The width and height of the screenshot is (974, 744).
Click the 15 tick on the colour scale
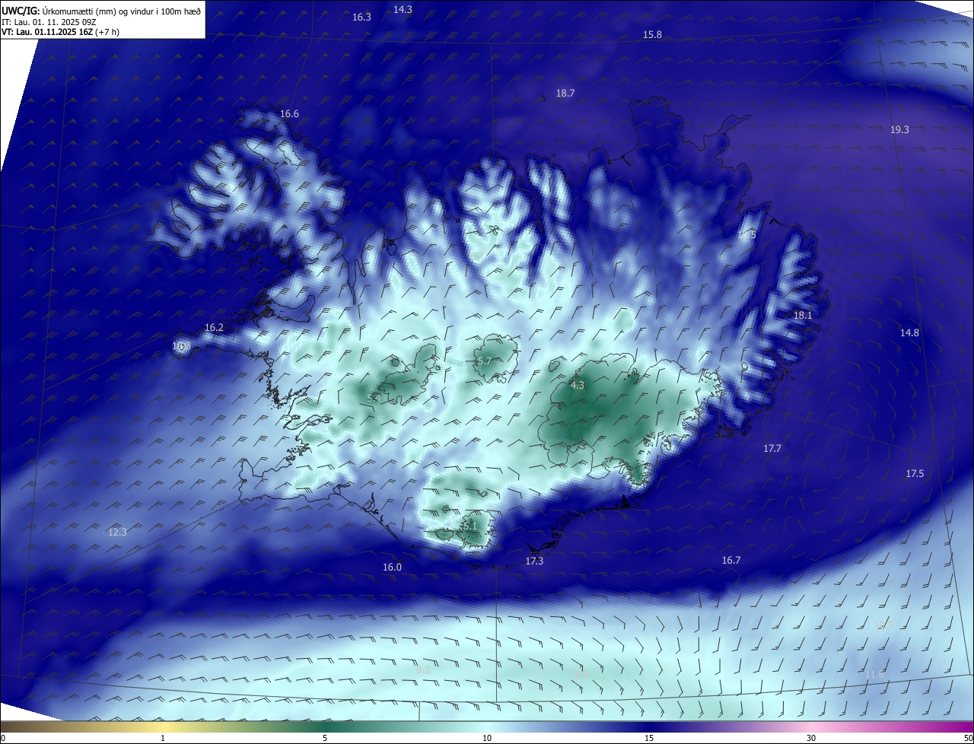pyautogui.click(x=649, y=739)
